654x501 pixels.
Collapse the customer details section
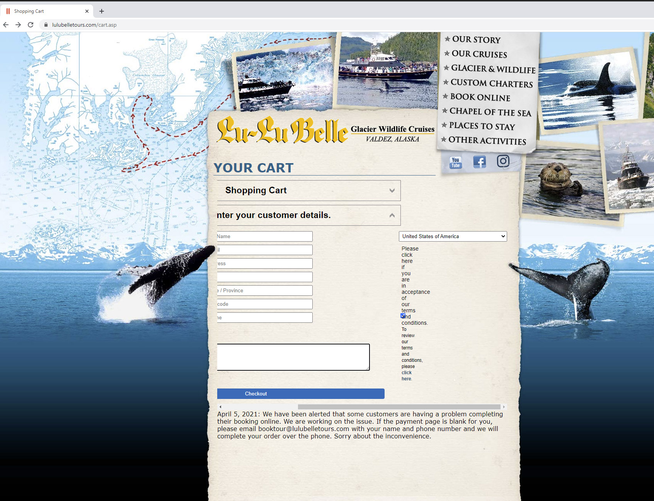(392, 215)
